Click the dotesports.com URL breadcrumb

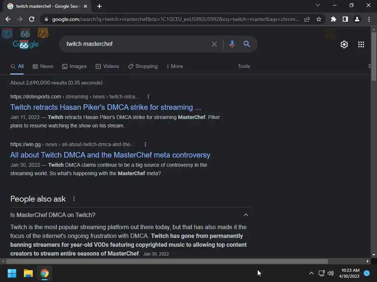pos(75,97)
